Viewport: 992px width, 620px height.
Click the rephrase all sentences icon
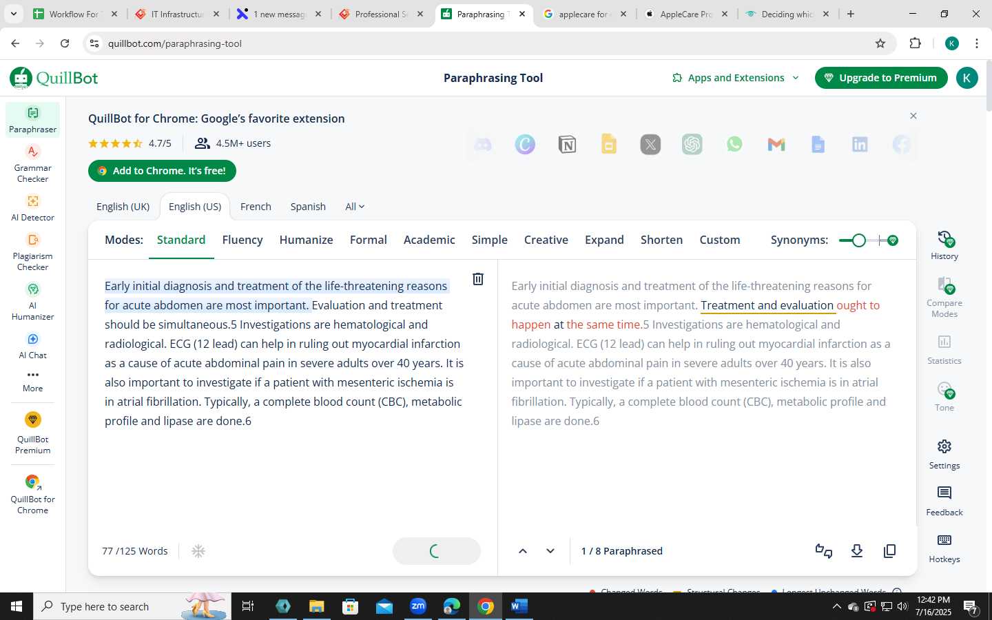pos(824,551)
